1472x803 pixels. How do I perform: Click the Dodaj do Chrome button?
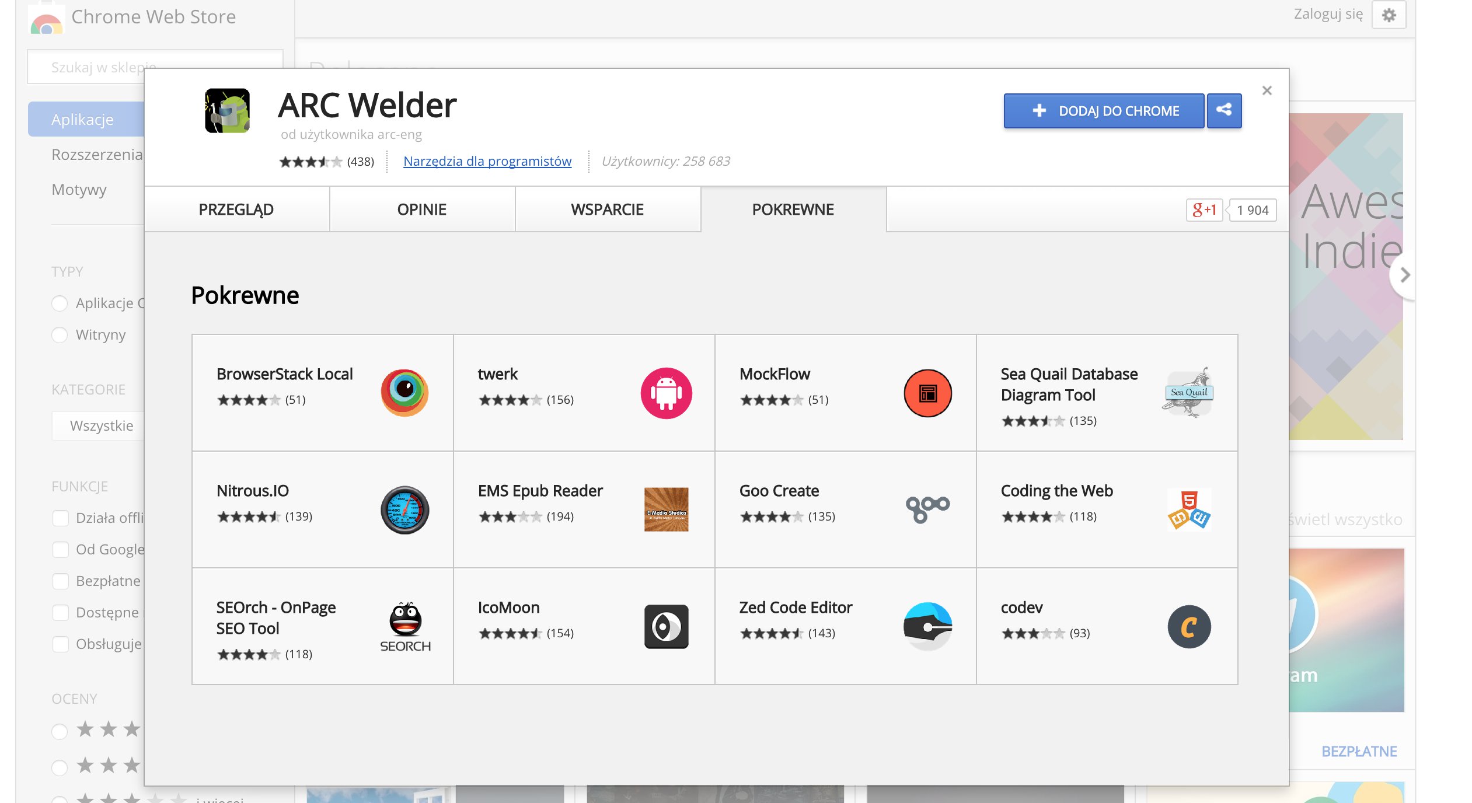pos(1104,110)
